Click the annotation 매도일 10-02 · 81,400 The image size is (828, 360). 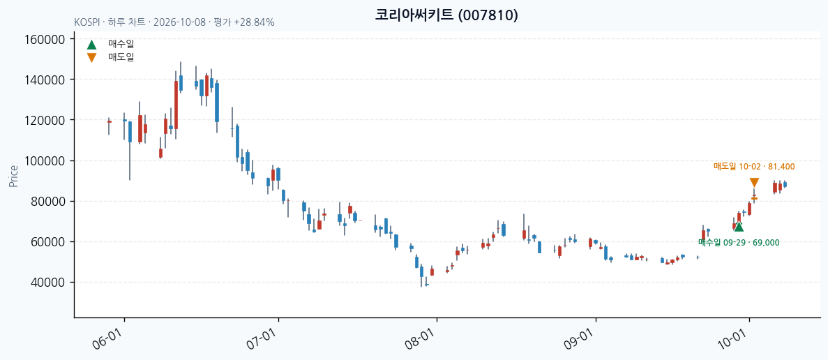[x=754, y=166]
